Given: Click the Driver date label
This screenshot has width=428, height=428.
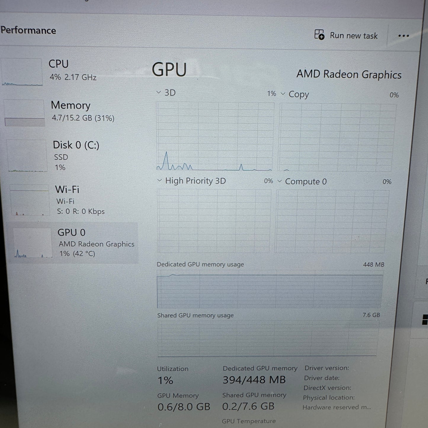Looking at the screenshot, I should tap(322, 378).
